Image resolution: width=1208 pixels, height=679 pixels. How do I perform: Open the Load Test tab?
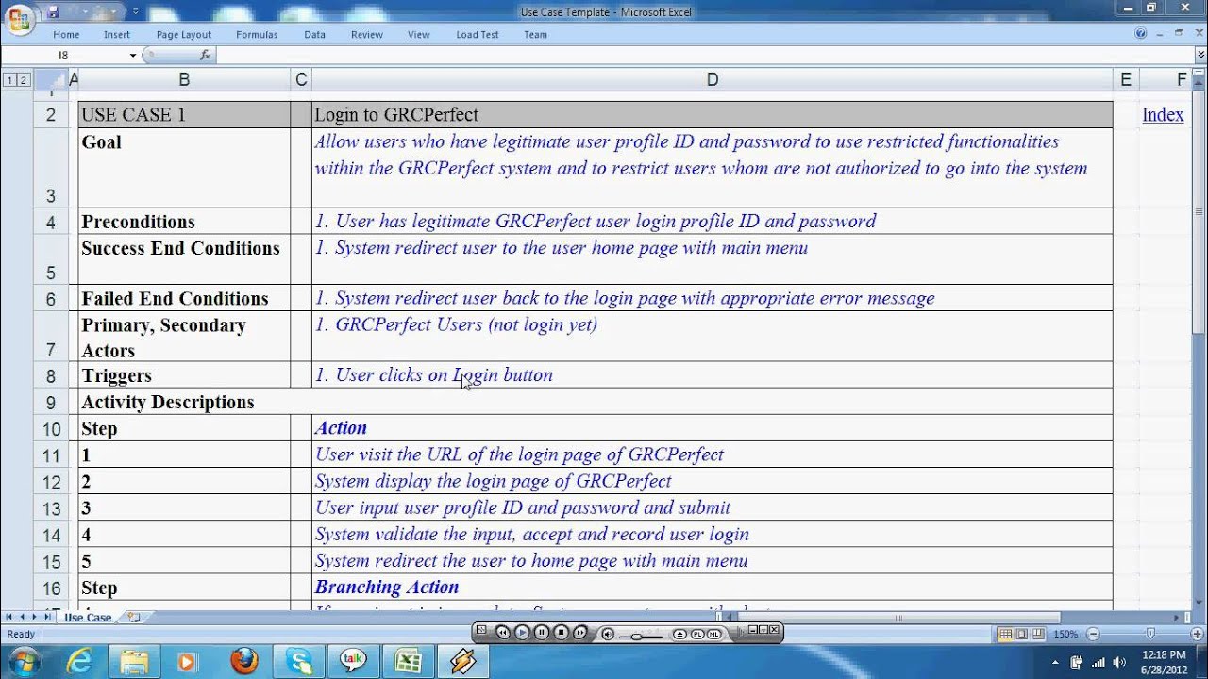click(478, 35)
